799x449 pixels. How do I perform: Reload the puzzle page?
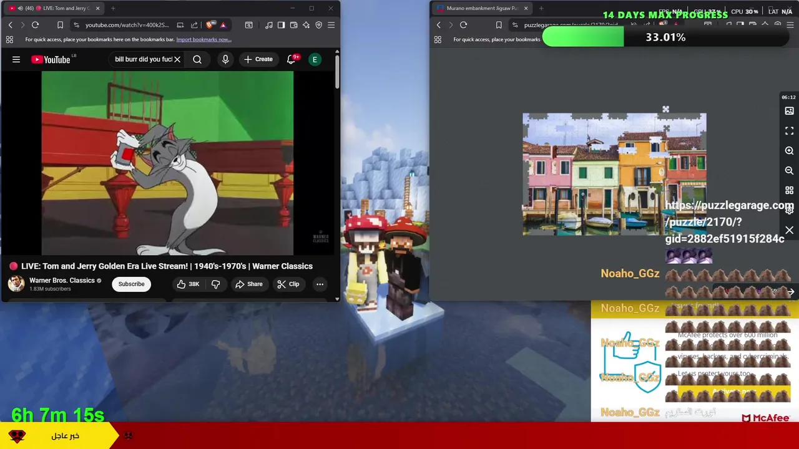point(463,25)
